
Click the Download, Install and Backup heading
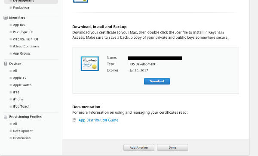pyautogui.click(x=99, y=27)
